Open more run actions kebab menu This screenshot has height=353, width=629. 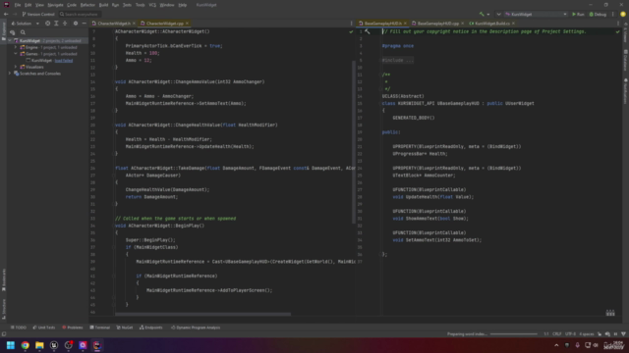612,14
